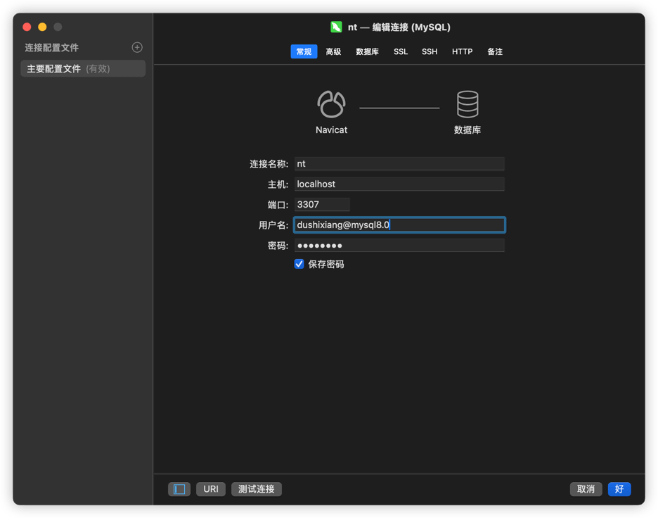Click the URI button
This screenshot has height=518, width=658.
(211, 489)
